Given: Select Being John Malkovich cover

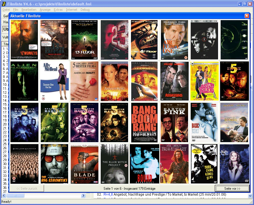Looking at the screenshot, I should [x=24, y=164].
